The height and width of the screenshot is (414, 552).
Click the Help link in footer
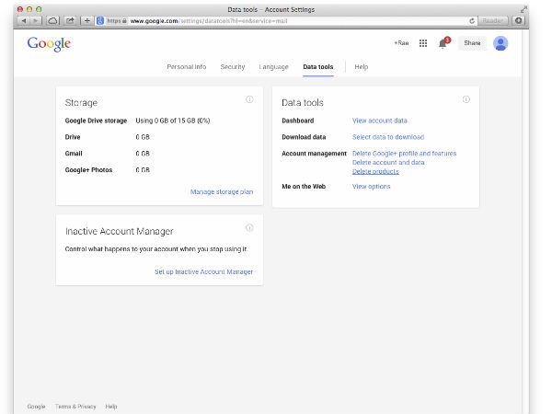(111, 407)
